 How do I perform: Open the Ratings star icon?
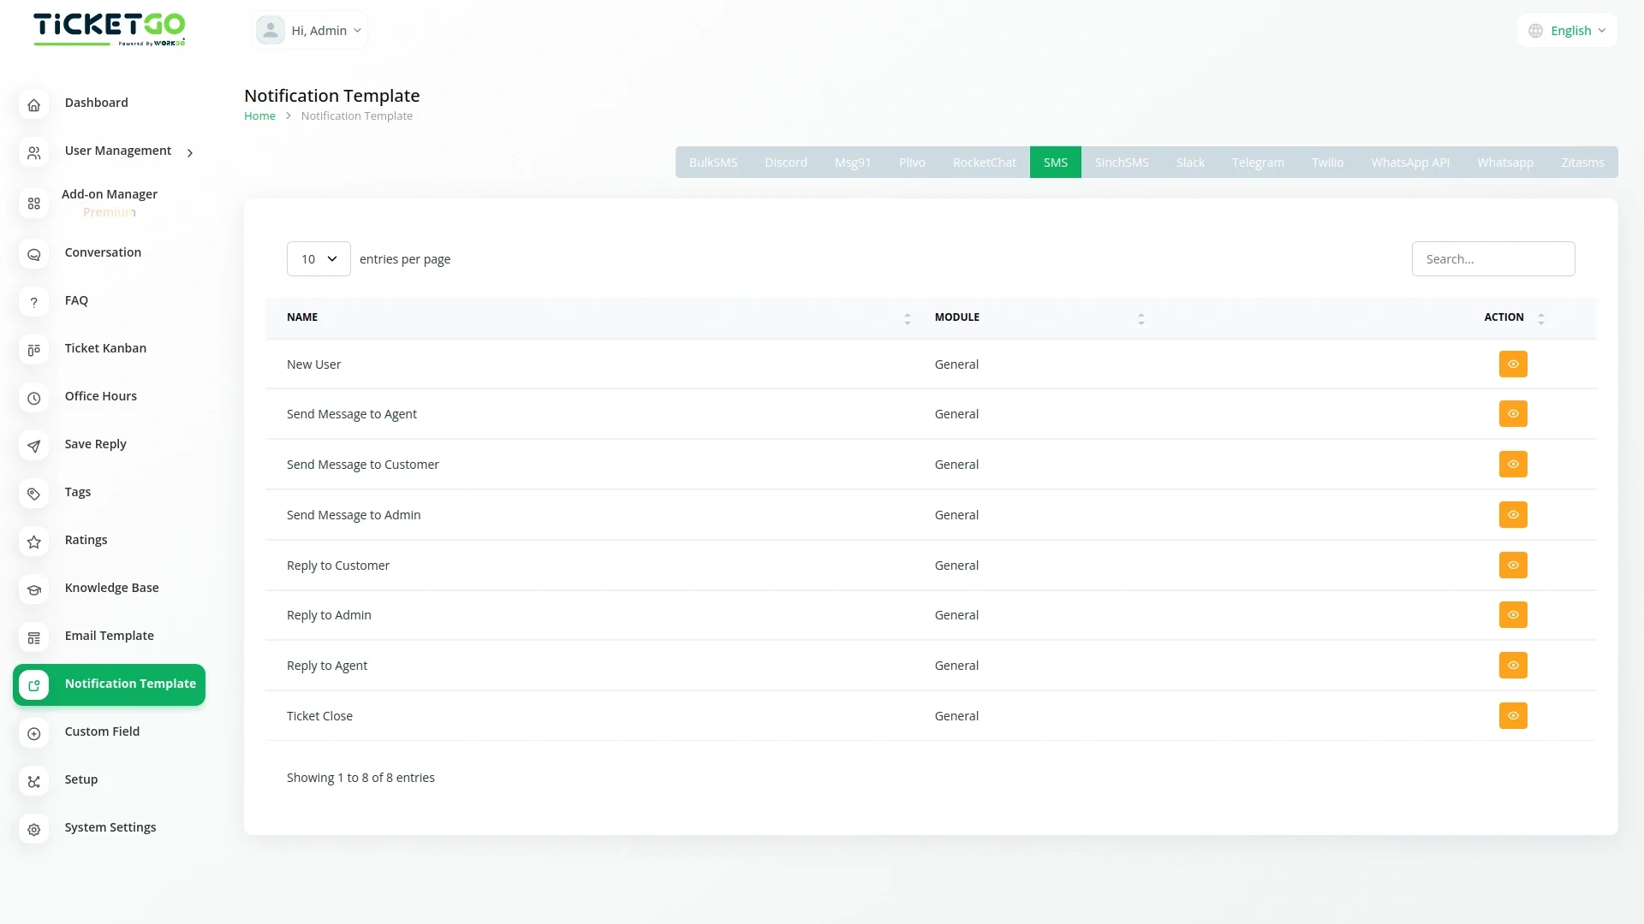(33, 542)
